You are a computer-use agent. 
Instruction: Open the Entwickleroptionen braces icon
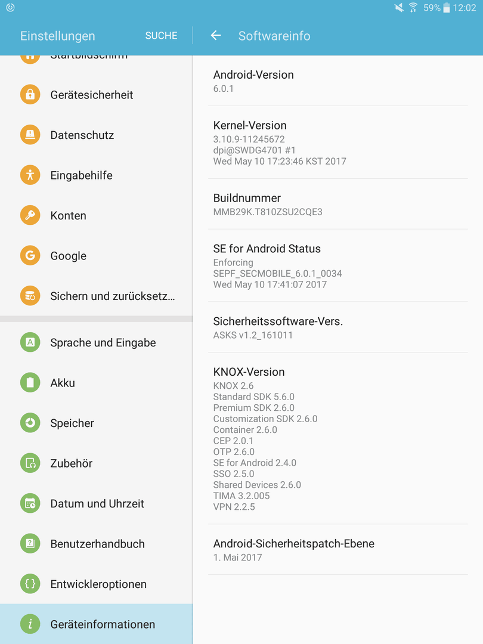tap(30, 584)
